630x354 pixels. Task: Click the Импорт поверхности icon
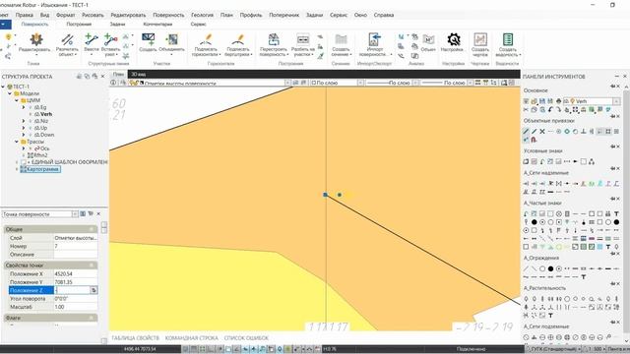coord(374,39)
